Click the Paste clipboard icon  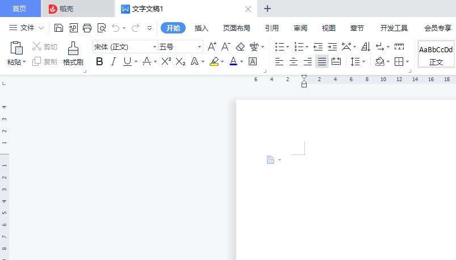click(x=16, y=48)
